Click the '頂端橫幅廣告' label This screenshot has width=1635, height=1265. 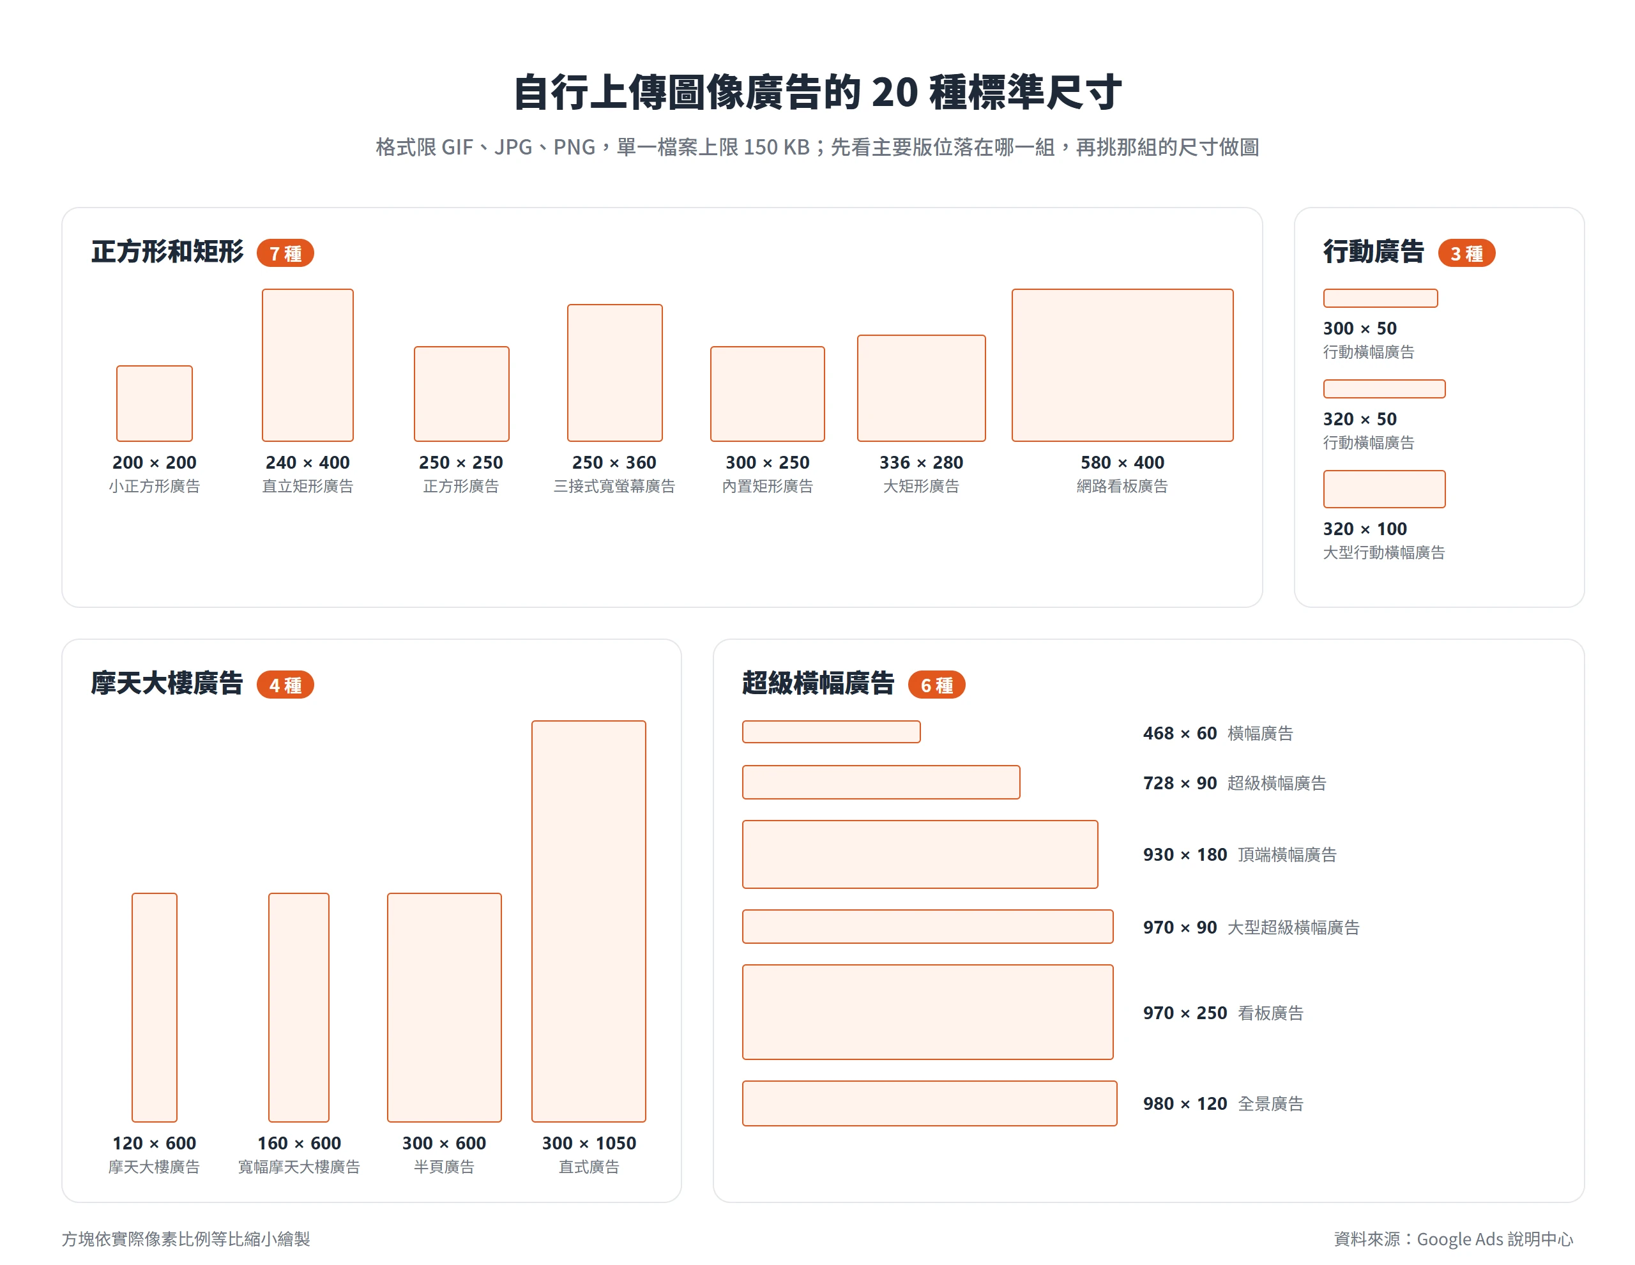[x=1287, y=854]
